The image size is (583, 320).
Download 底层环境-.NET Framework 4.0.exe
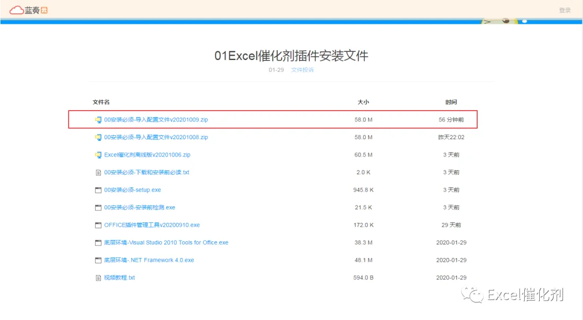(x=149, y=260)
